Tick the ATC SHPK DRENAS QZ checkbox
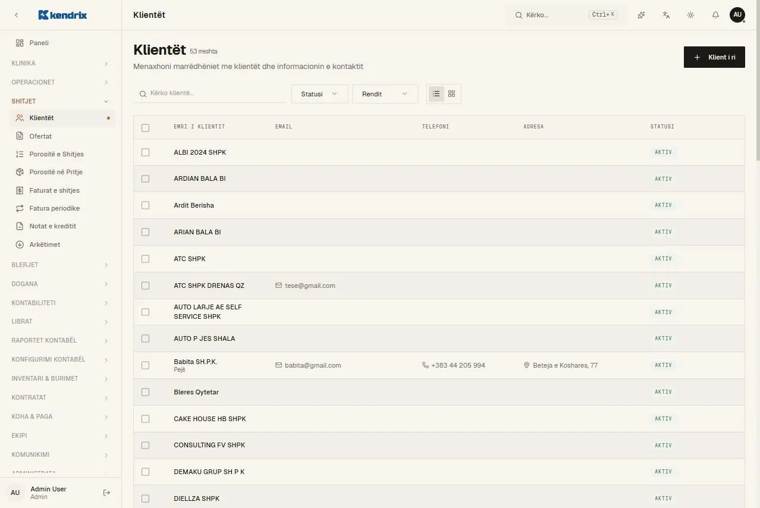 coord(146,286)
